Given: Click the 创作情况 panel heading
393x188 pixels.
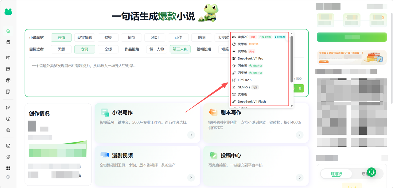Looking at the screenshot, I should [x=39, y=113].
